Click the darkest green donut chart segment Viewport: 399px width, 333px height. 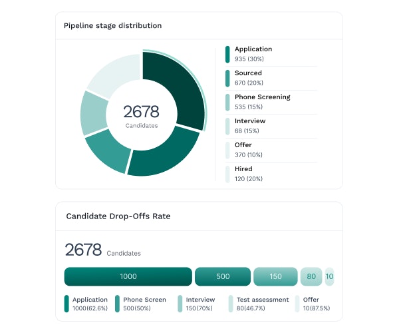pyautogui.click(x=175, y=87)
